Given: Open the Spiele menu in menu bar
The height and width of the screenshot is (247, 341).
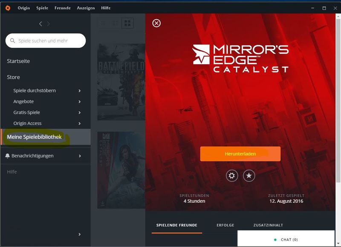Looking at the screenshot, I should tap(42, 8).
